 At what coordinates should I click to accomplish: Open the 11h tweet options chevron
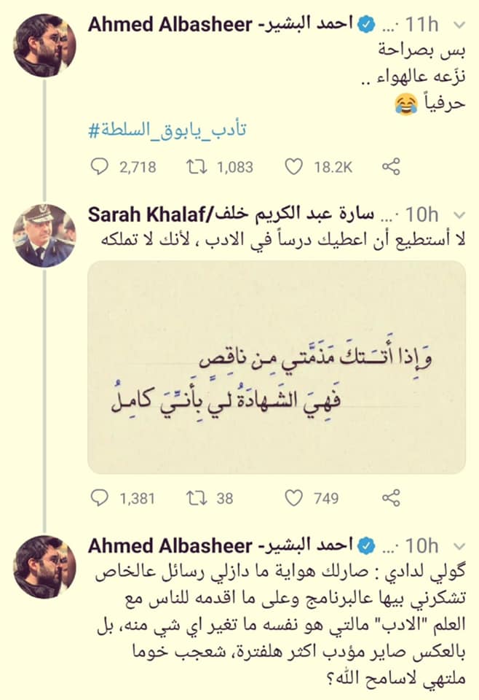click(x=459, y=25)
